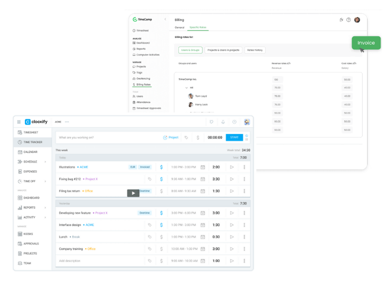The height and width of the screenshot is (284, 389).
Task: Switch to the General billing tab
Action: (179, 27)
